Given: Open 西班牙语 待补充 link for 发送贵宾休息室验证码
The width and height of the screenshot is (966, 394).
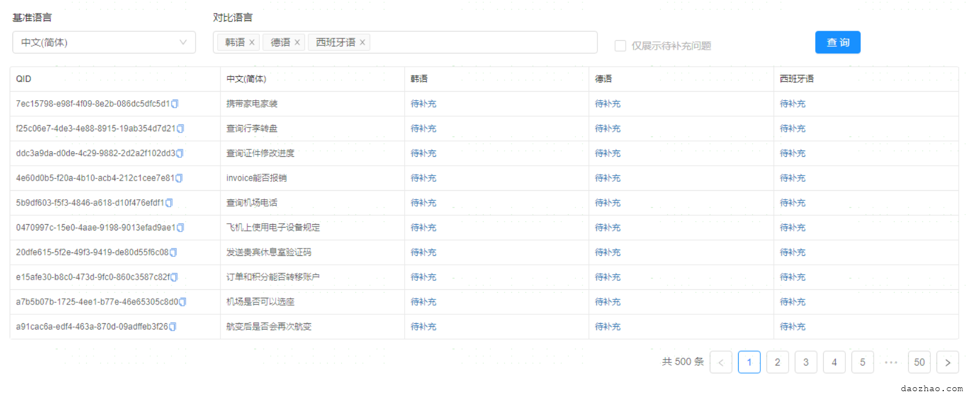Looking at the screenshot, I should point(793,252).
